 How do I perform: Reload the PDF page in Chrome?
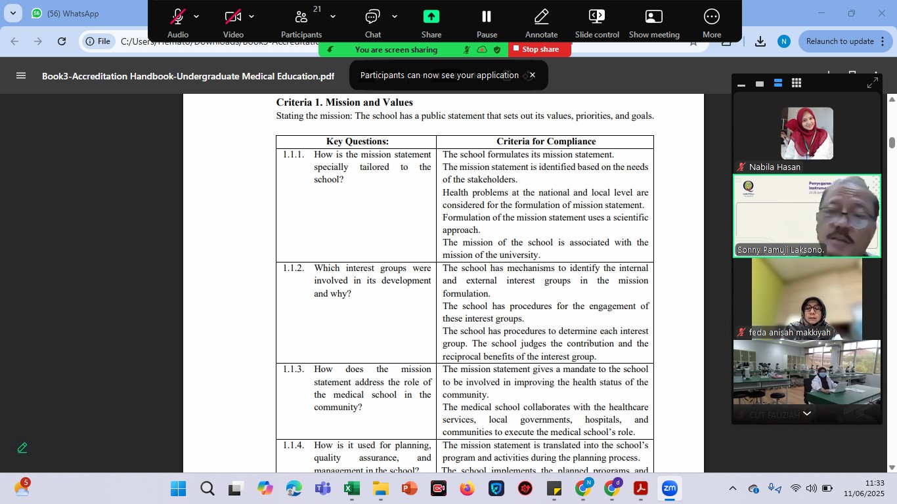62,41
